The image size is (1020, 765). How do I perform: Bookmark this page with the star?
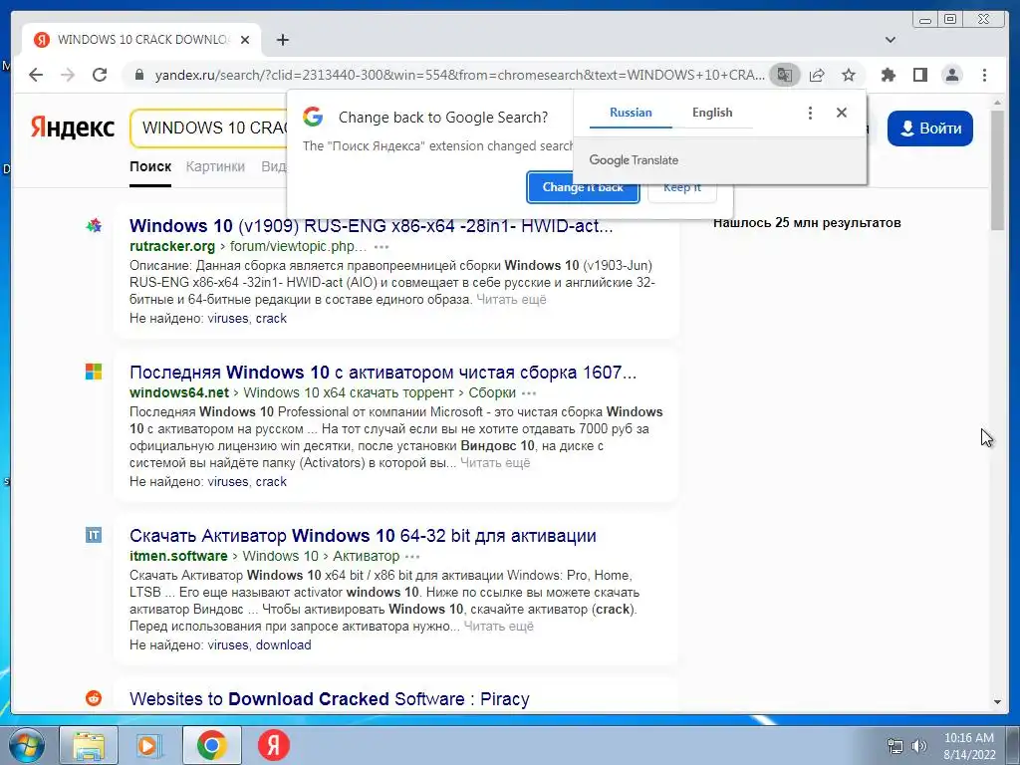[849, 75]
